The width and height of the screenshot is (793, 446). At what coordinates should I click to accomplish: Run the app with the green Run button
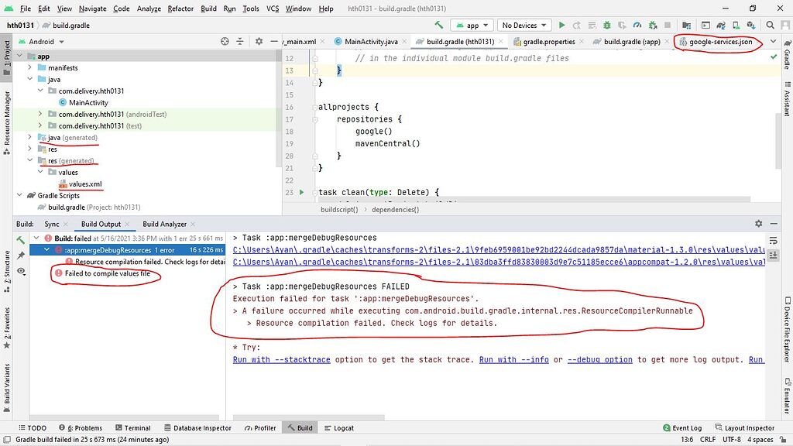pyautogui.click(x=561, y=25)
